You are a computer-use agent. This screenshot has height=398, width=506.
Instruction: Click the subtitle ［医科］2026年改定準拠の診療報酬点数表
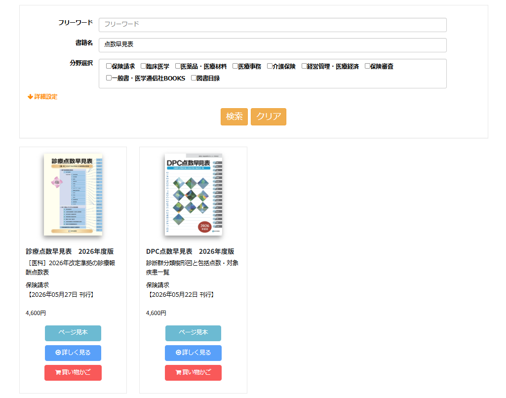point(71,268)
